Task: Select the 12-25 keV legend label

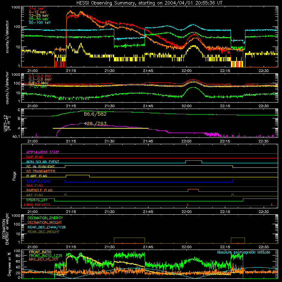Action: tap(38, 16)
